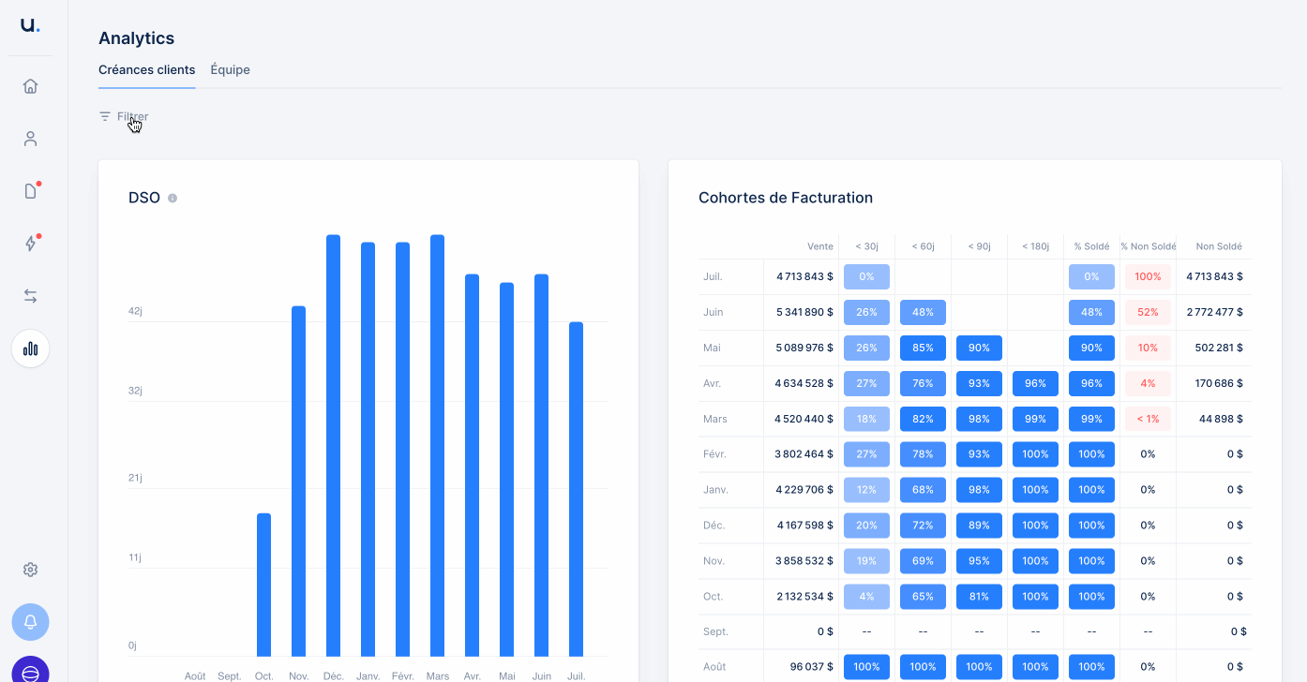Click Avr. sales value 4 634 528 $
This screenshot has height=682, width=1307.
(804, 383)
